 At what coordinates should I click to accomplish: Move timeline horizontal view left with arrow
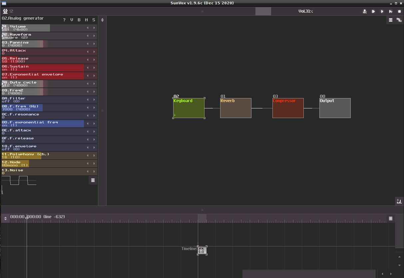pyautogui.click(x=382, y=274)
